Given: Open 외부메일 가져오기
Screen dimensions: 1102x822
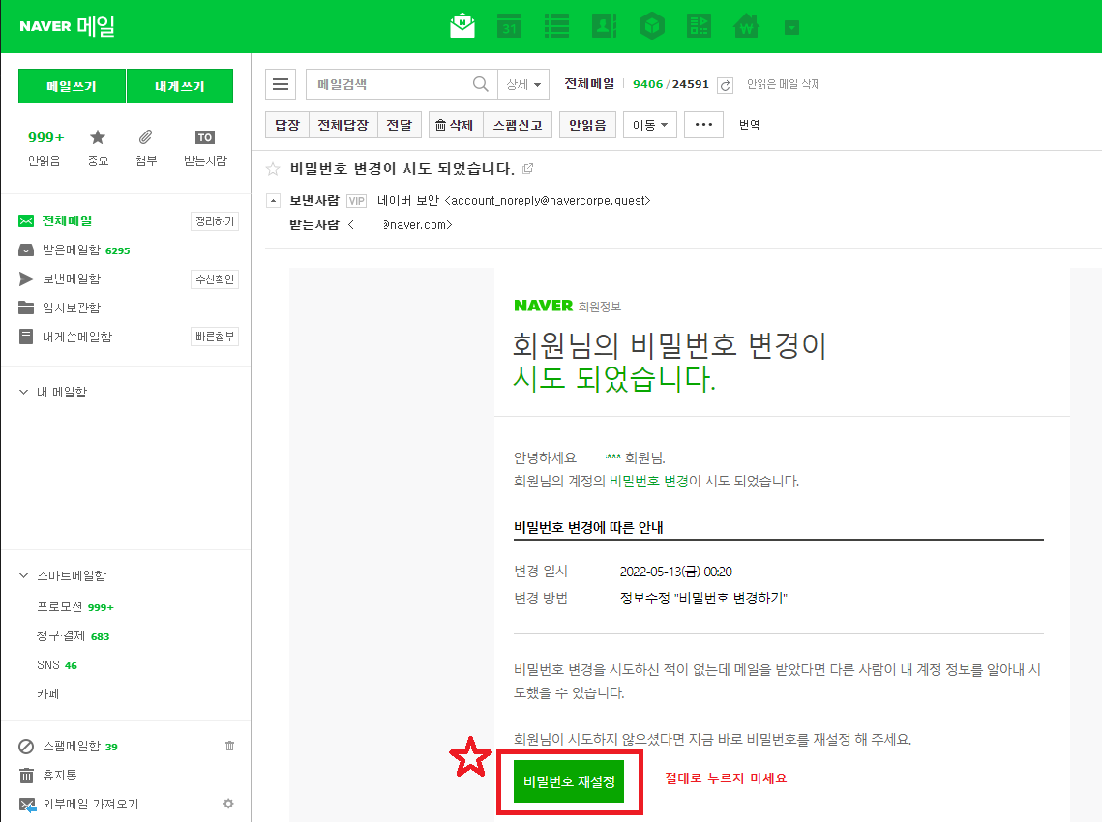Looking at the screenshot, I should 91,804.
